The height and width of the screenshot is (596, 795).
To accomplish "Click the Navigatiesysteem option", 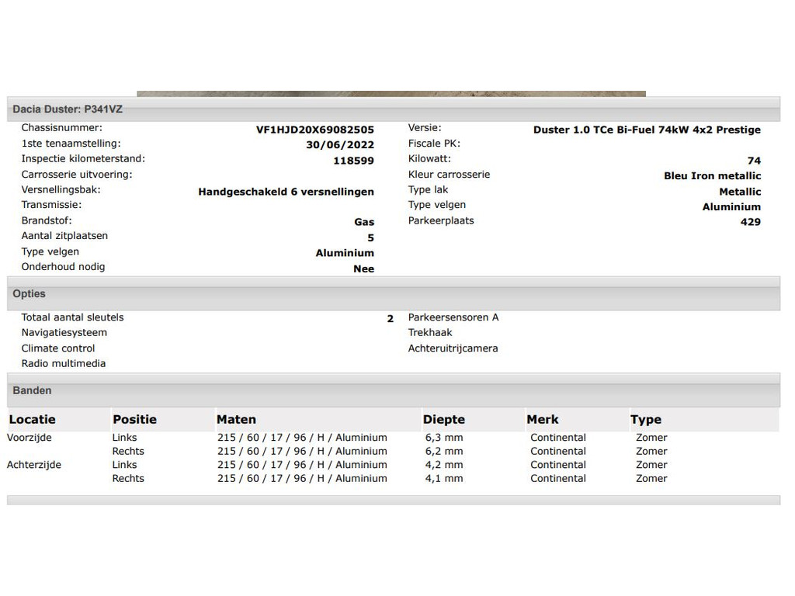I will (64, 332).
